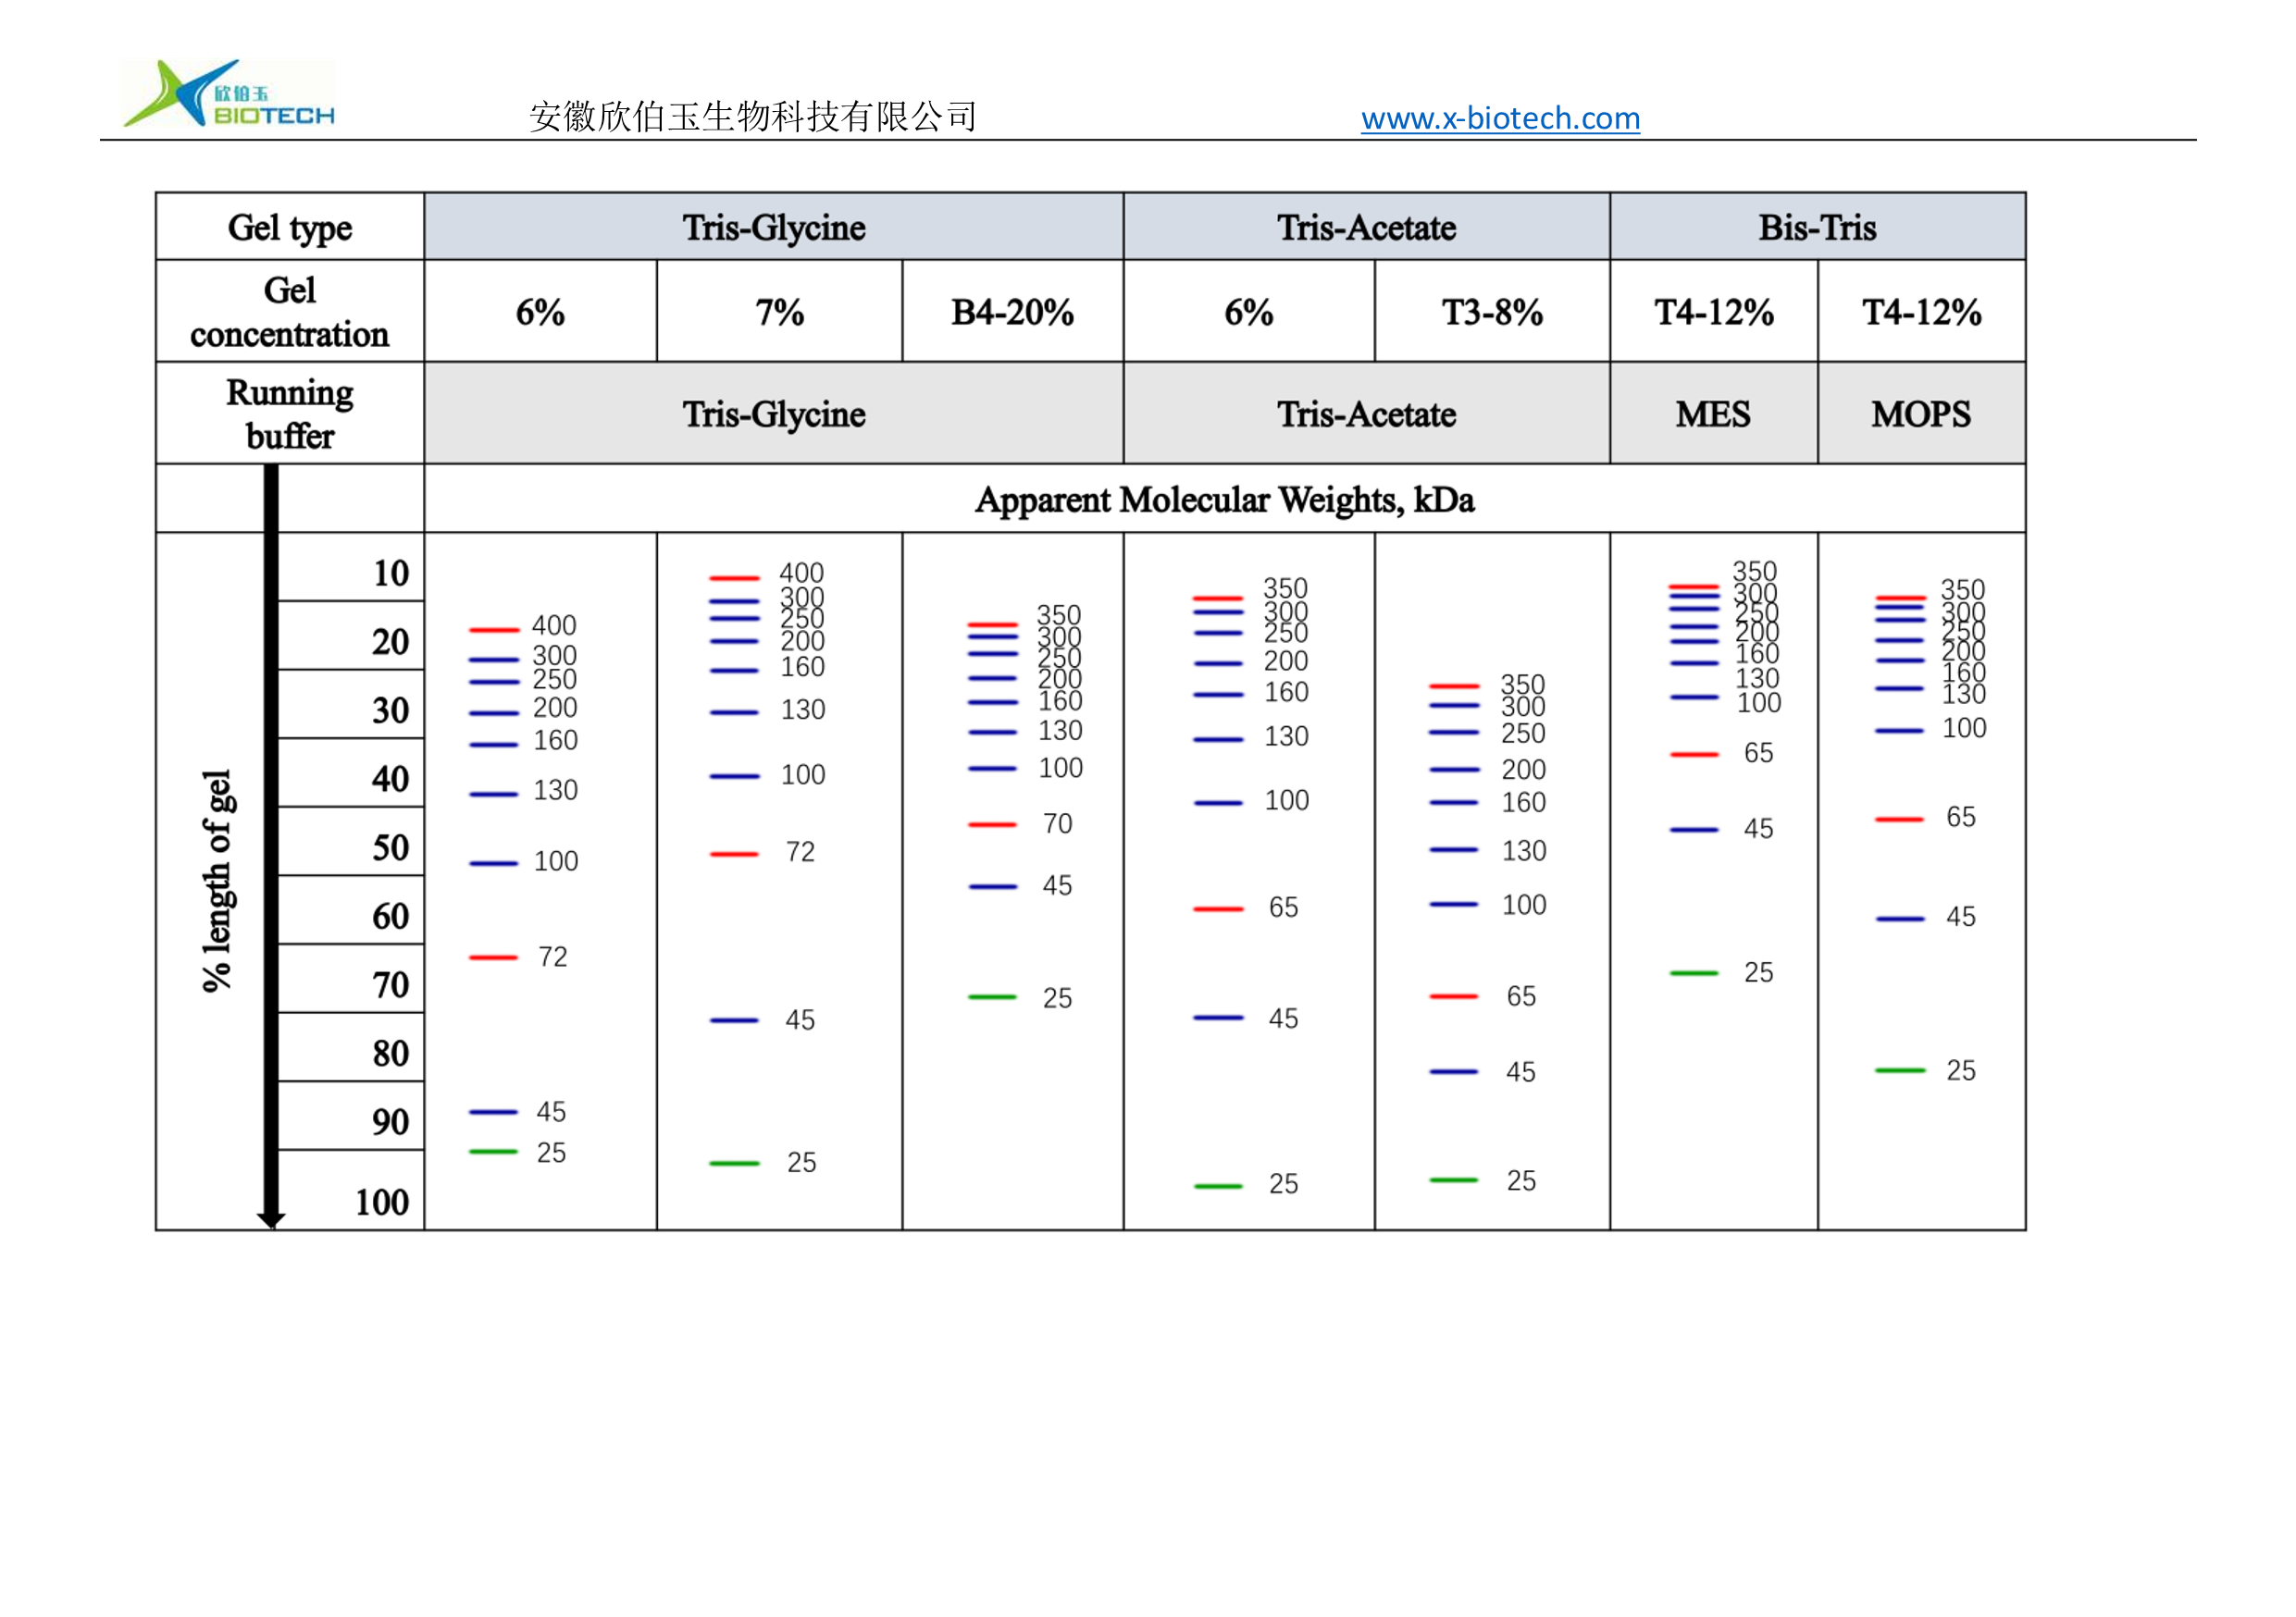Select the 'MOPS' running buffer cell
Image resolution: width=2296 pixels, height=1617 pixels.
pos(1921,414)
